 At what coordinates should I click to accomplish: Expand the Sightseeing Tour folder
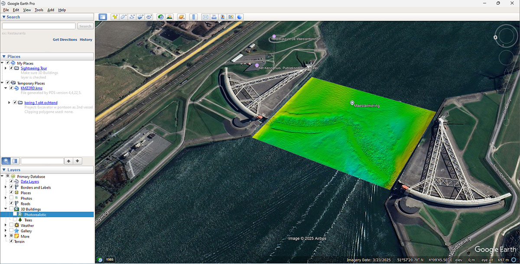tap(6, 68)
